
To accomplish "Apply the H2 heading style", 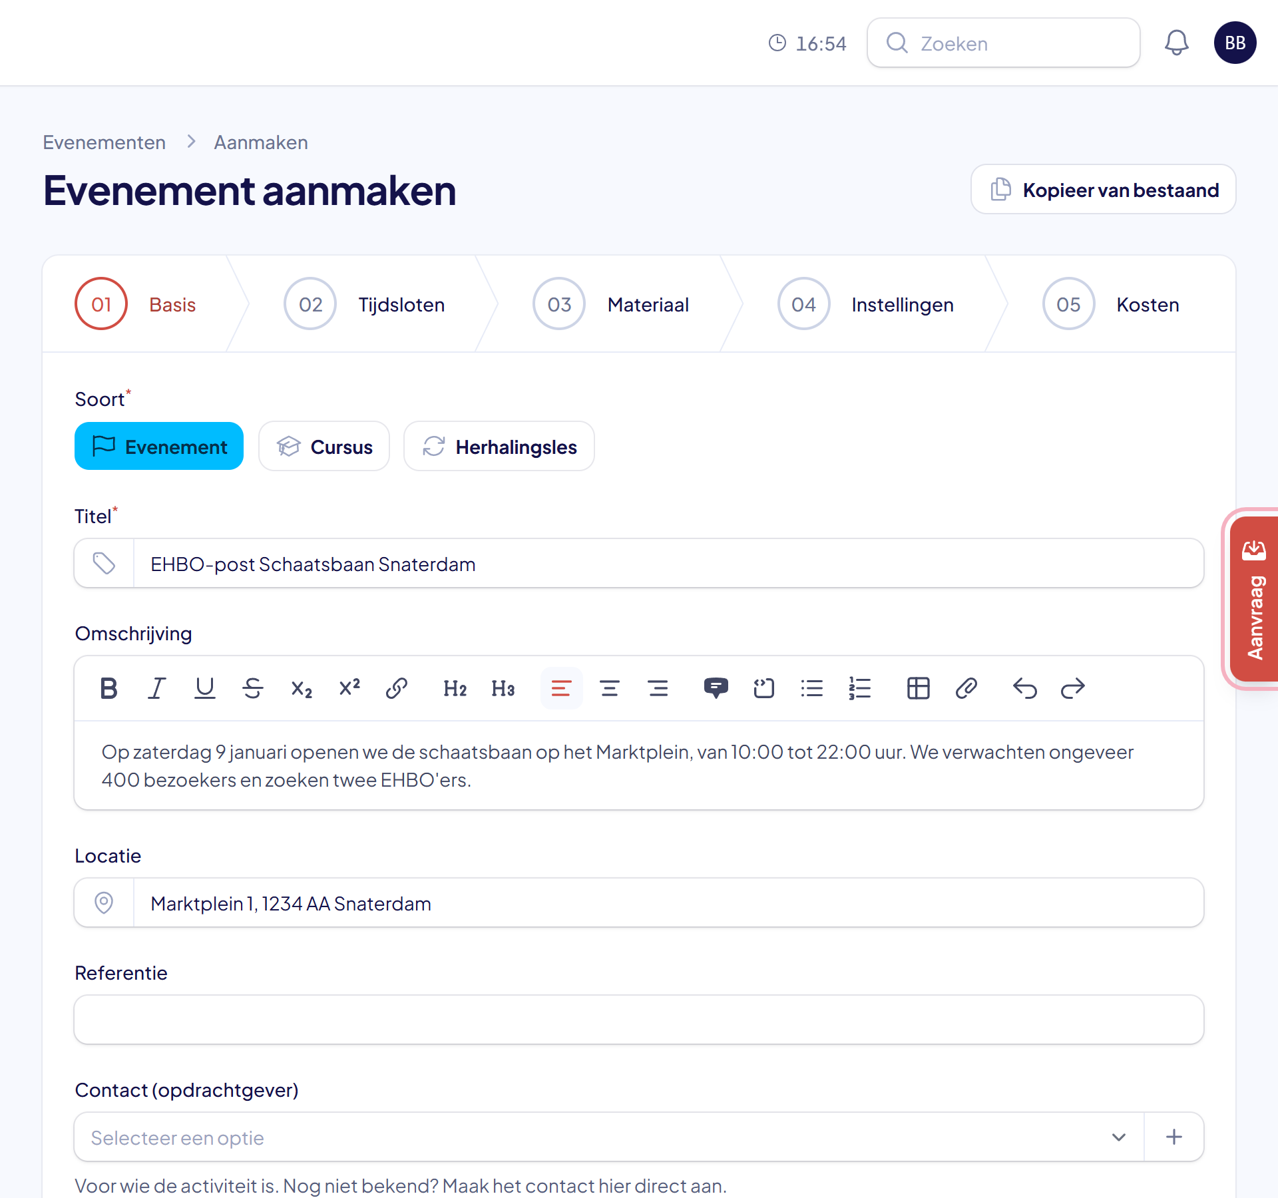I will [x=455, y=688].
